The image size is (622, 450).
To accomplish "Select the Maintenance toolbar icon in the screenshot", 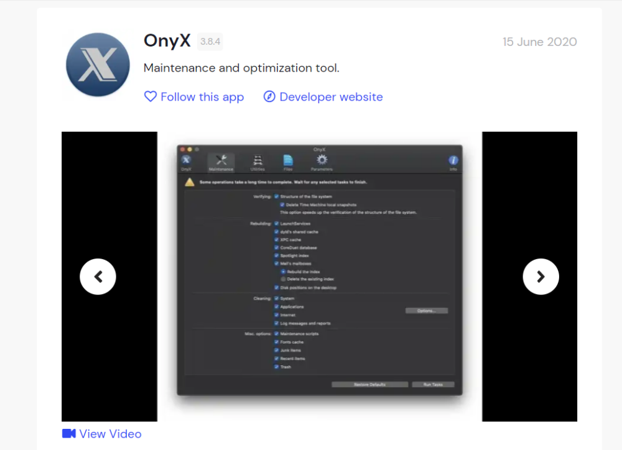I will pyautogui.click(x=221, y=163).
